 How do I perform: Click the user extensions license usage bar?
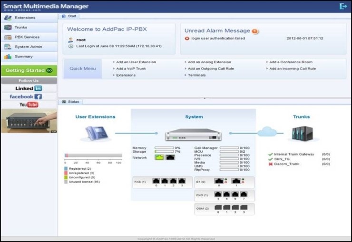[93, 155]
